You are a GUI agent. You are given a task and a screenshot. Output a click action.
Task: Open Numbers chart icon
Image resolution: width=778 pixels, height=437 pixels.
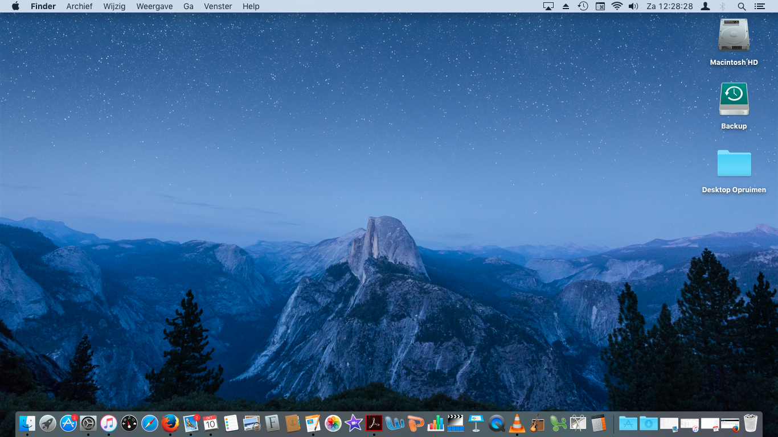click(x=435, y=423)
